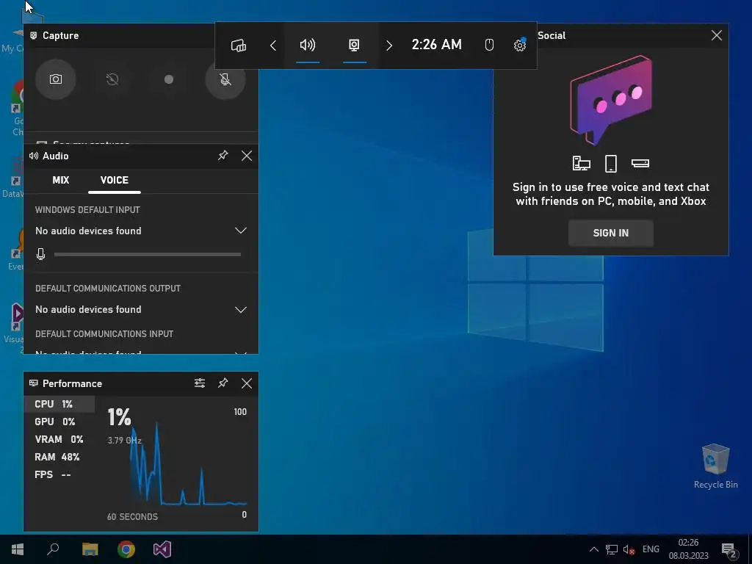Screen dimensions: 752x564
Task: Open taskbar Search magnifier
Action: [53, 549]
